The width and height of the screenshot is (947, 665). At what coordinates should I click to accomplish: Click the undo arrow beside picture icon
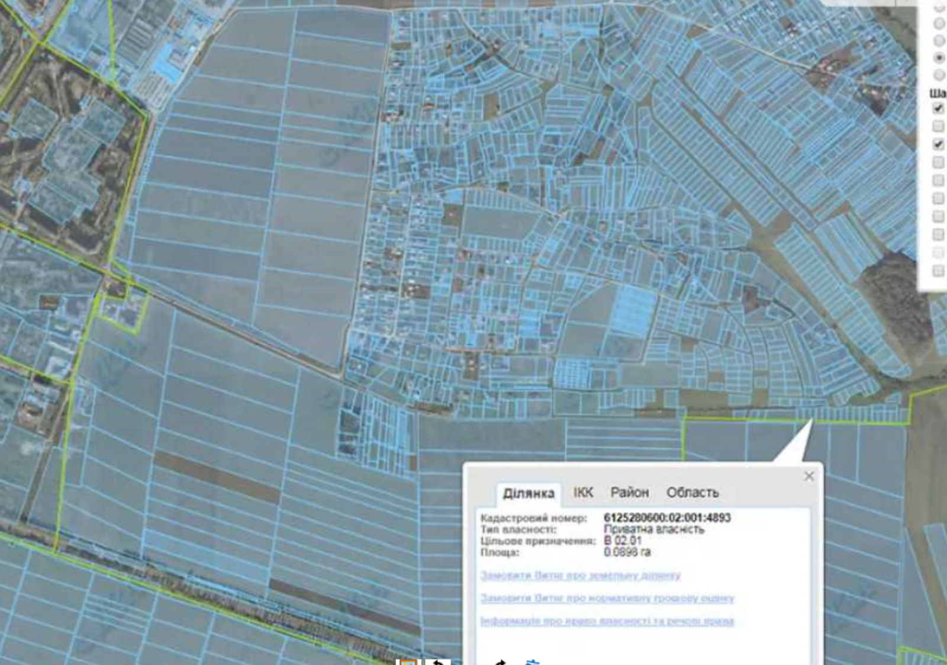438,662
